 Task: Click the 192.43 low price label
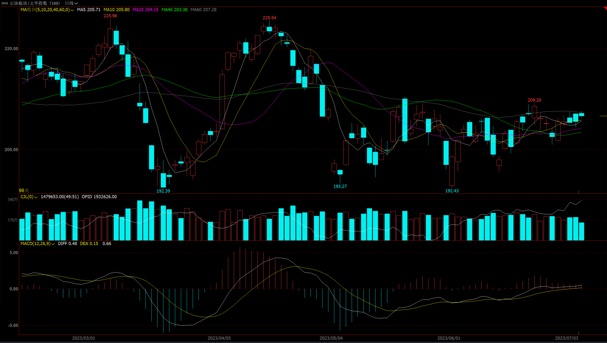pyautogui.click(x=452, y=191)
